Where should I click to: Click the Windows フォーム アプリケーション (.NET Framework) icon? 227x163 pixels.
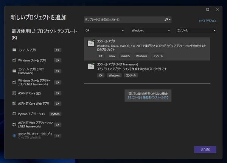[x=14, y=82]
